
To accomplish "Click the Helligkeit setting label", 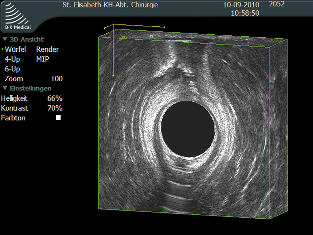I will coord(14,98).
